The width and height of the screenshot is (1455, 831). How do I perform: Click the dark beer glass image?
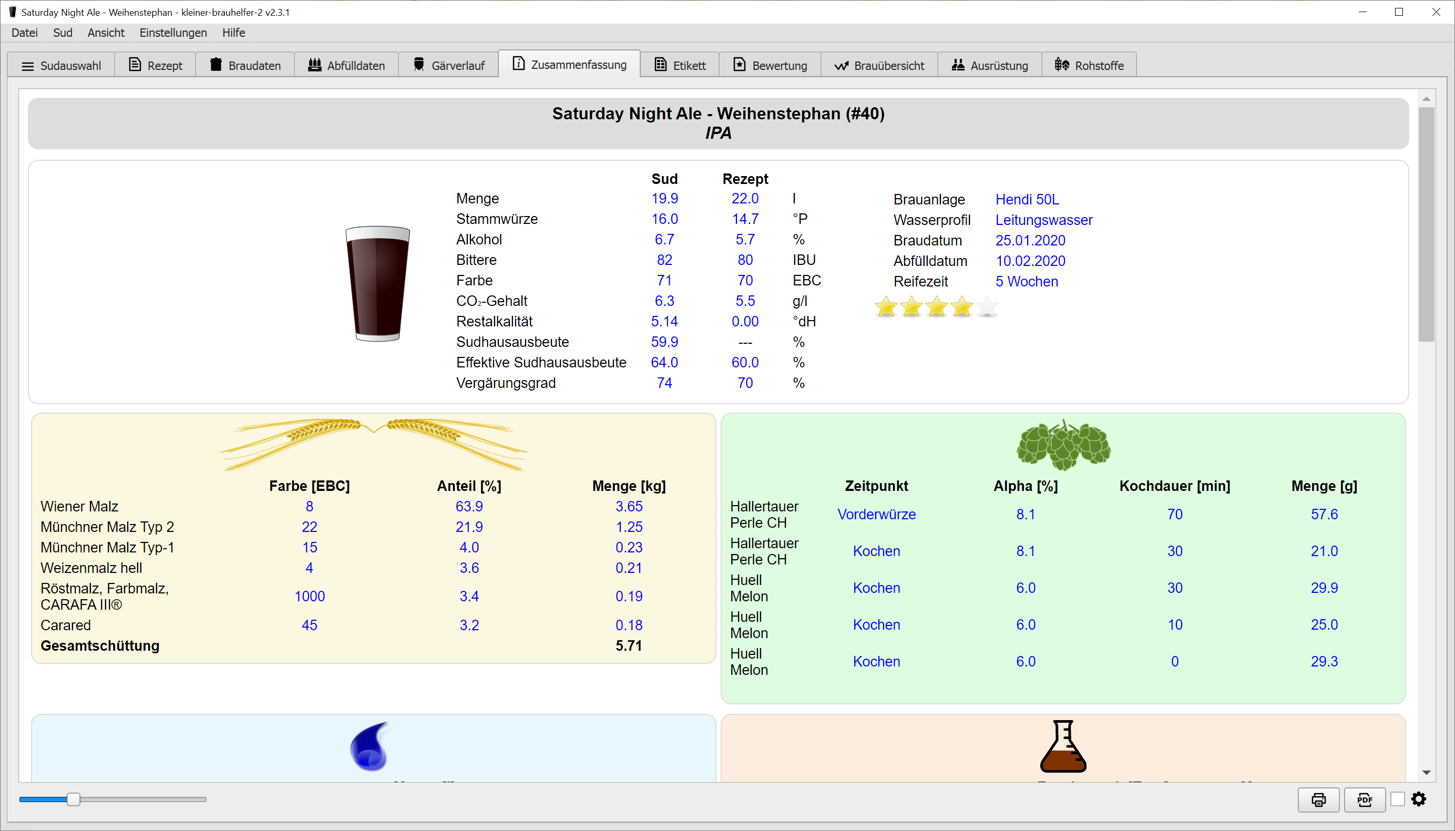[x=378, y=284]
